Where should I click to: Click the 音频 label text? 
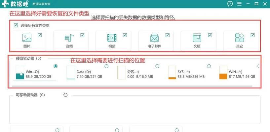pos(69,46)
